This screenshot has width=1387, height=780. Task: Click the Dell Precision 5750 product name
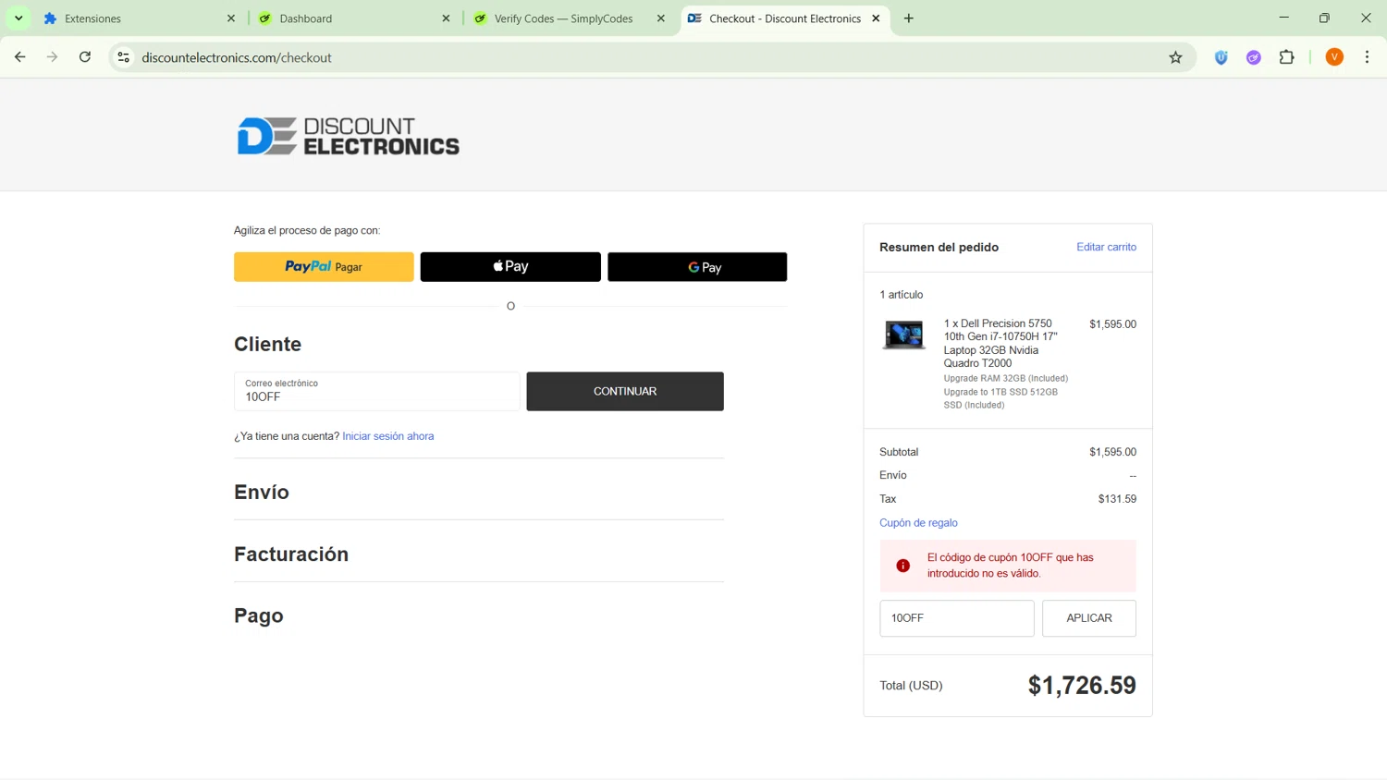pyautogui.click(x=1000, y=343)
